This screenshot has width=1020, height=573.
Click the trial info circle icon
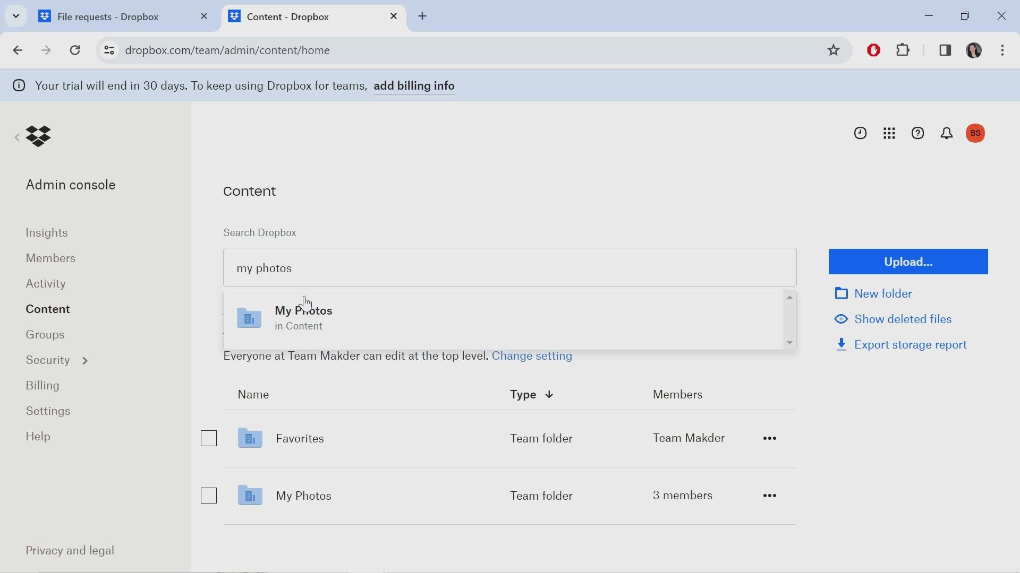click(x=19, y=85)
